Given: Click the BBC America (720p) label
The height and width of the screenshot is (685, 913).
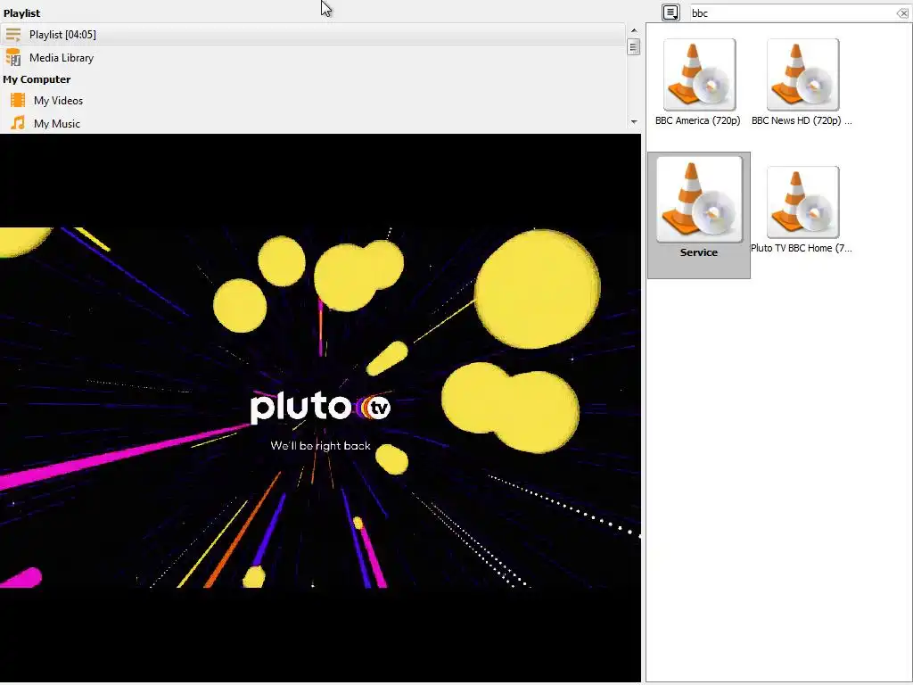Looking at the screenshot, I should point(697,120).
